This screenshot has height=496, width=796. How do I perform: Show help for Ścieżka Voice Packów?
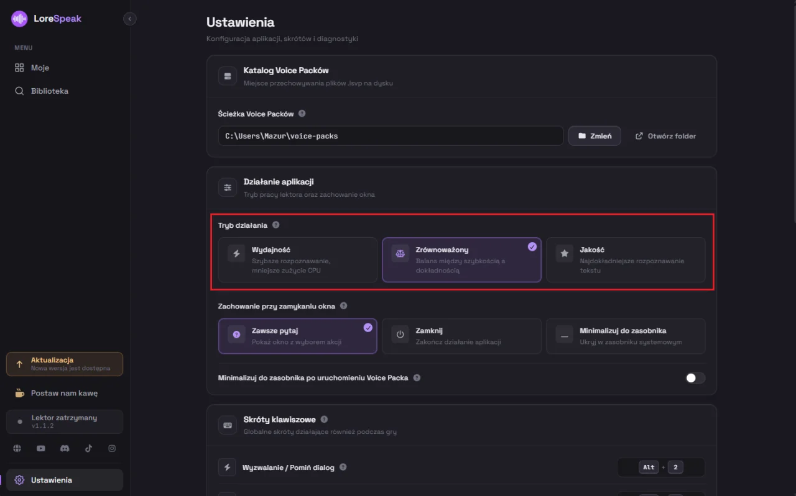[x=302, y=114]
